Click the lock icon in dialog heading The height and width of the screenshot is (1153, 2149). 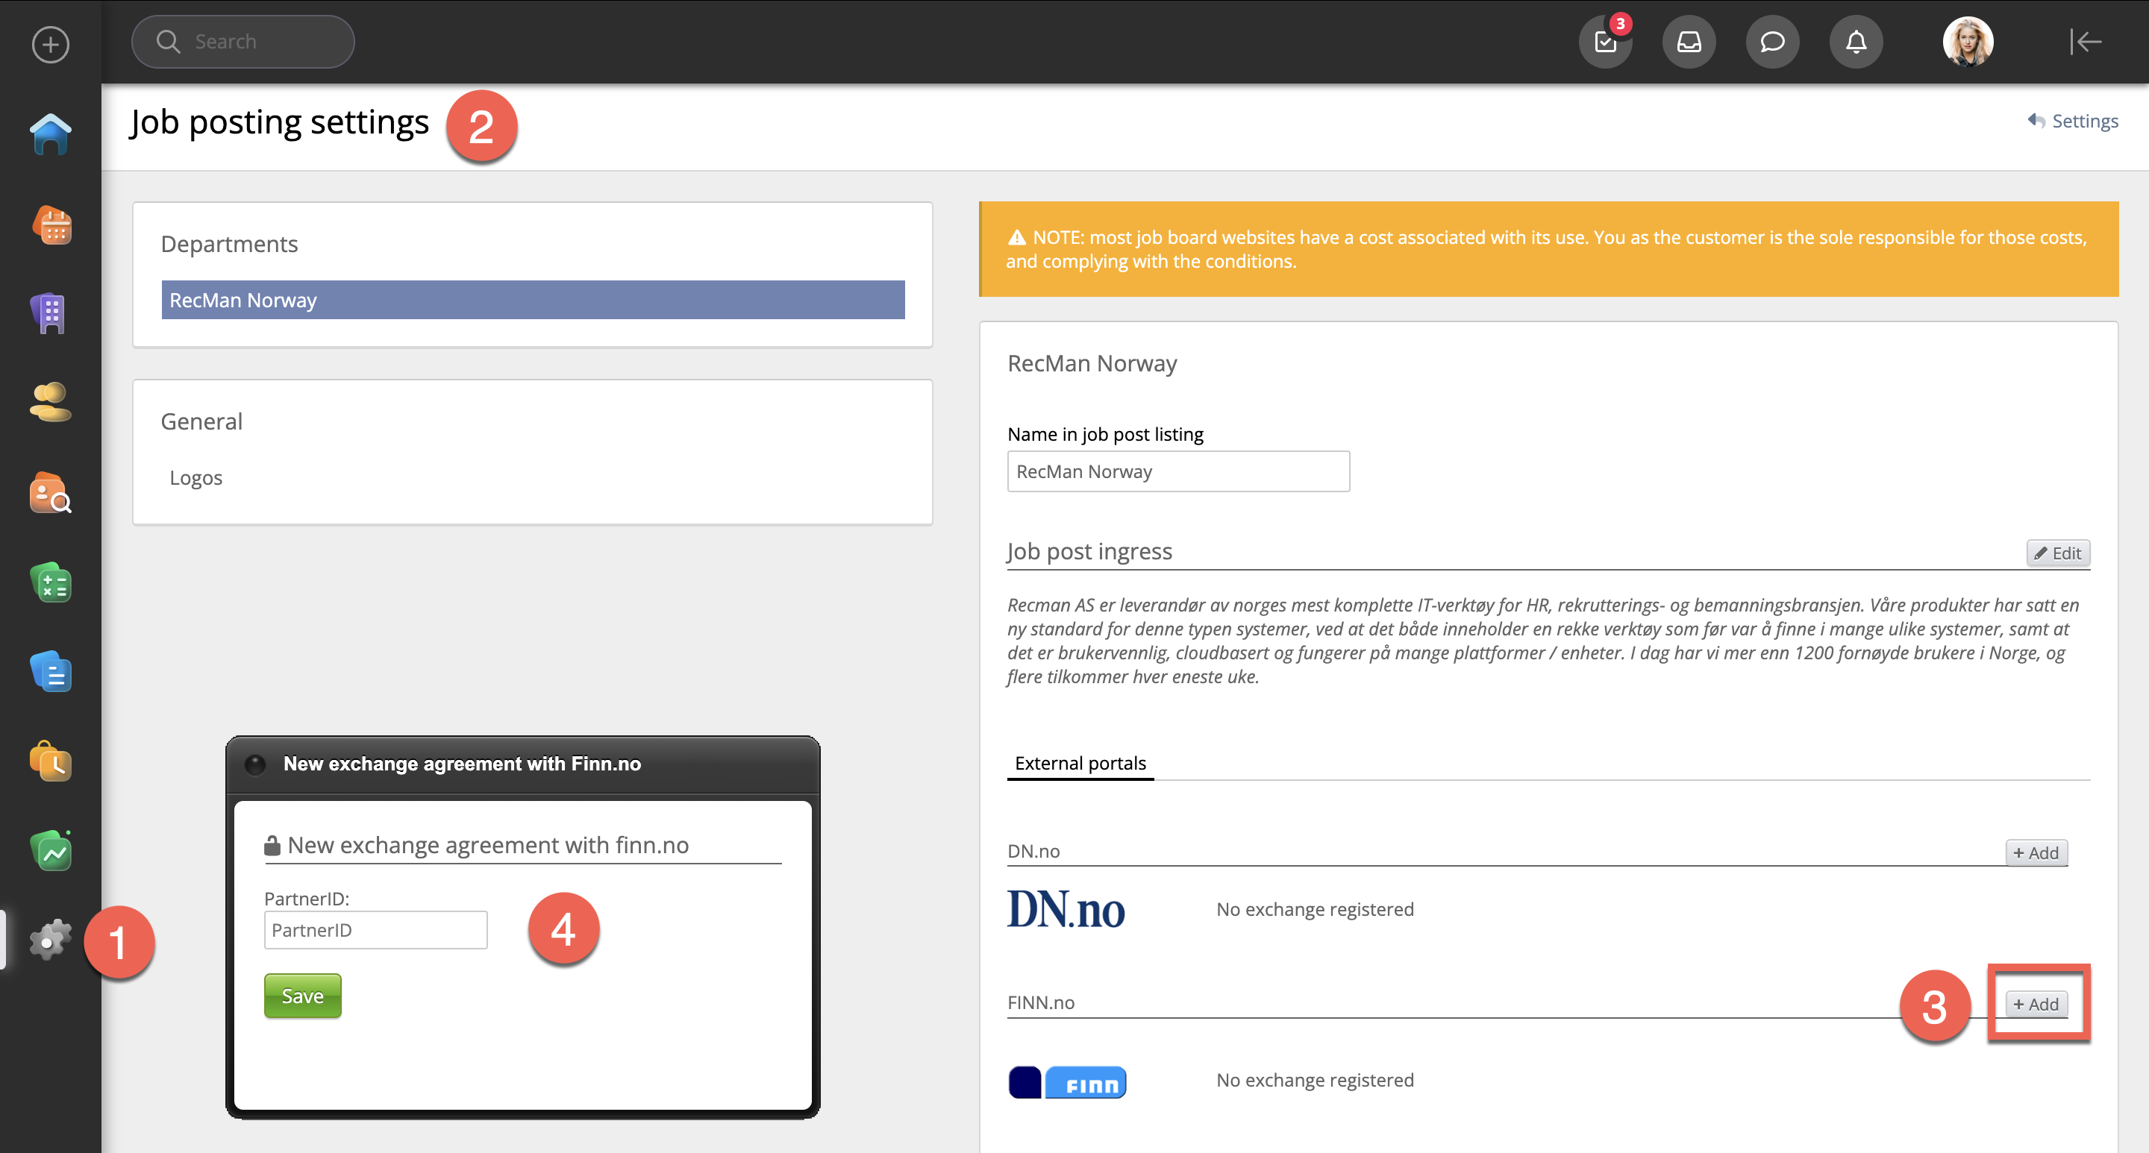(272, 846)
